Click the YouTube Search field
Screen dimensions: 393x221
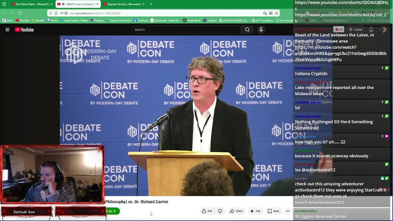186,30
